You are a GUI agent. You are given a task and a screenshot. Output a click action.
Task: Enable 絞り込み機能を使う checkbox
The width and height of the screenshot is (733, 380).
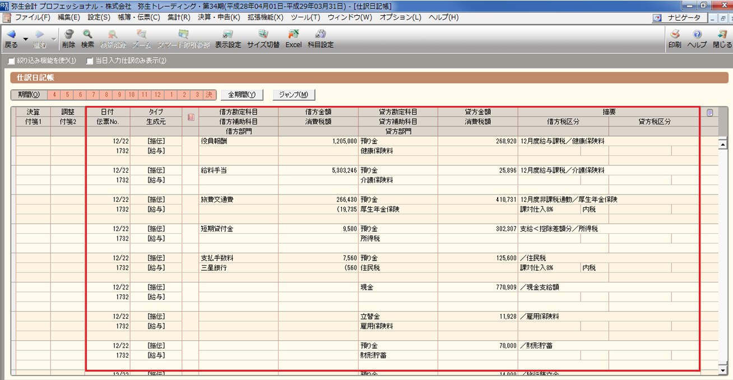pyautogui.click(x=12, y=61)
